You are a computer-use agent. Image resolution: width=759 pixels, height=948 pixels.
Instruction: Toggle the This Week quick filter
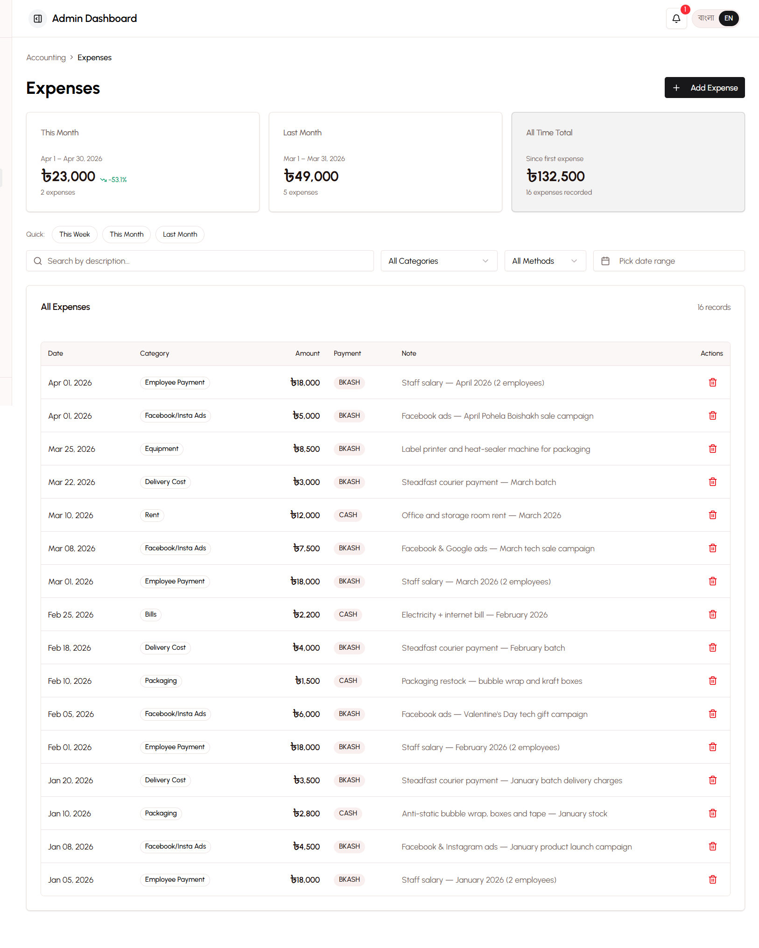74,234
